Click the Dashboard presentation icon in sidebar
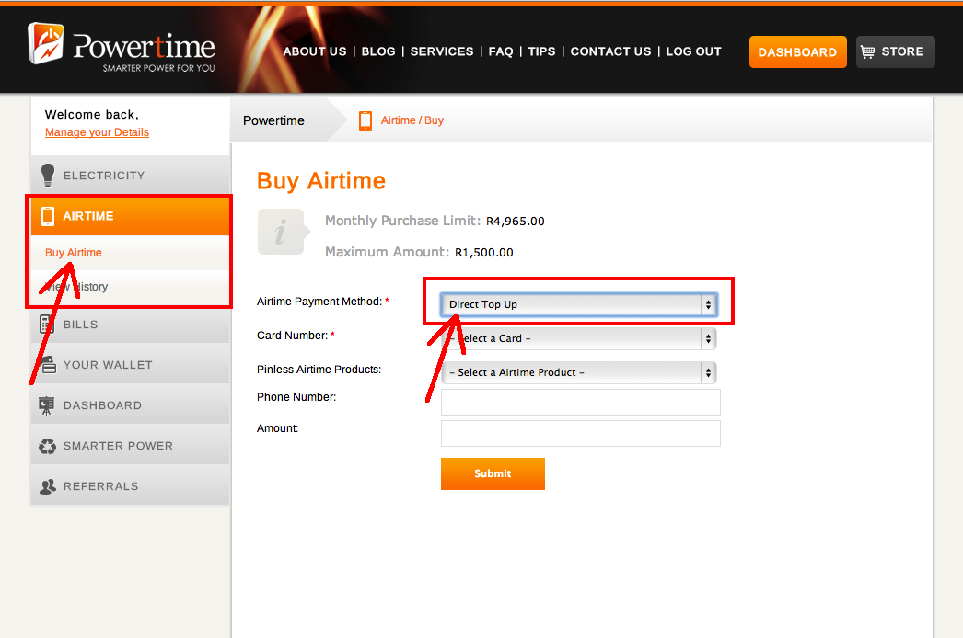 click(x=47, y=404)
